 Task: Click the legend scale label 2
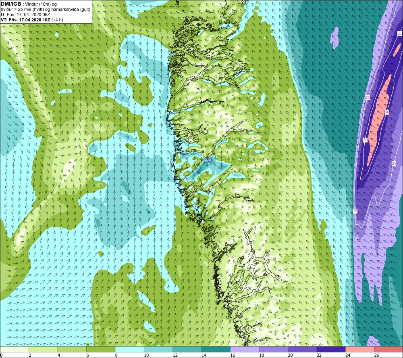(30, 355)
